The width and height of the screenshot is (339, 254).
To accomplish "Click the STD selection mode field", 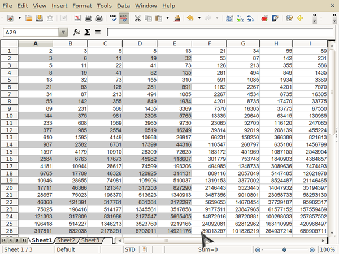I will point(130,249).
